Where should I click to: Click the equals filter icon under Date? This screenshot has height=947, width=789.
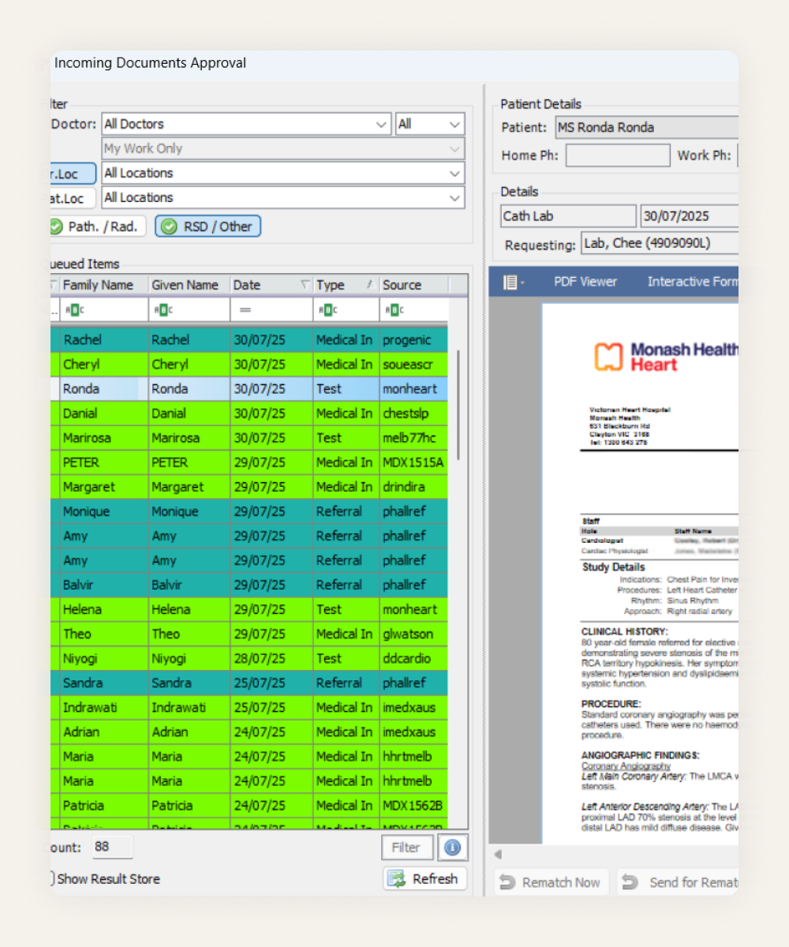[245, 310]
